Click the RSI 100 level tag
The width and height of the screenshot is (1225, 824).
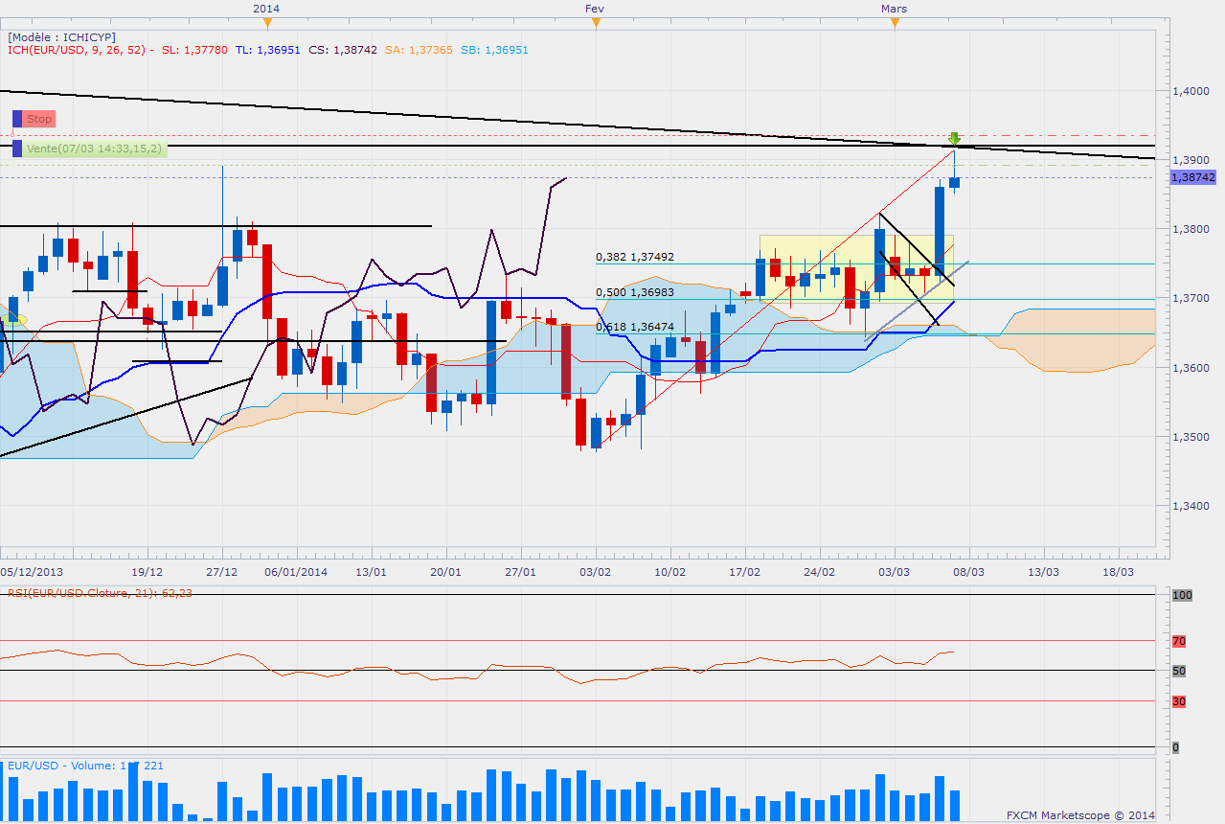click(x=1182, y=595)
